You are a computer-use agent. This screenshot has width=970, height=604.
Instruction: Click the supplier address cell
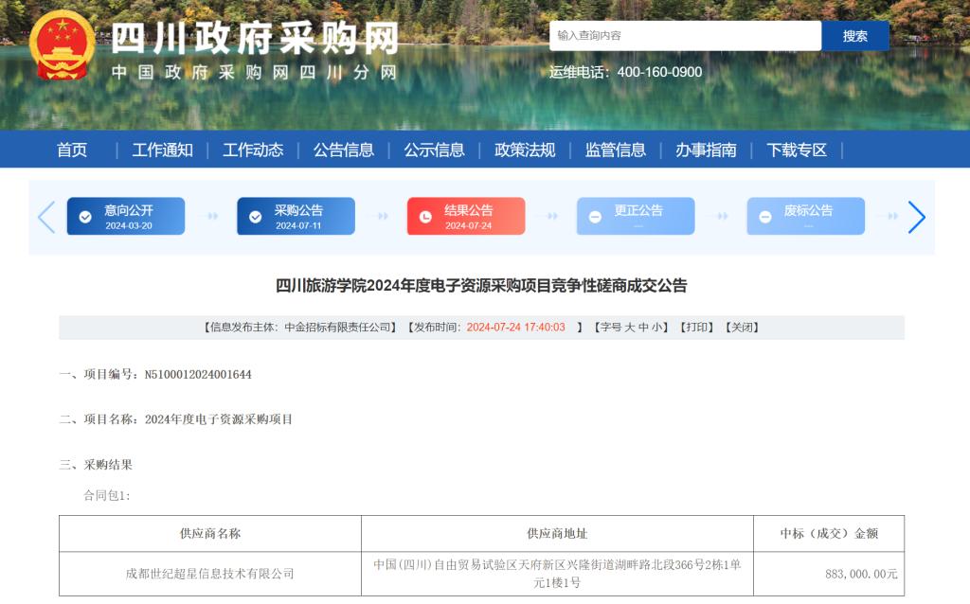tap(557, 574)
